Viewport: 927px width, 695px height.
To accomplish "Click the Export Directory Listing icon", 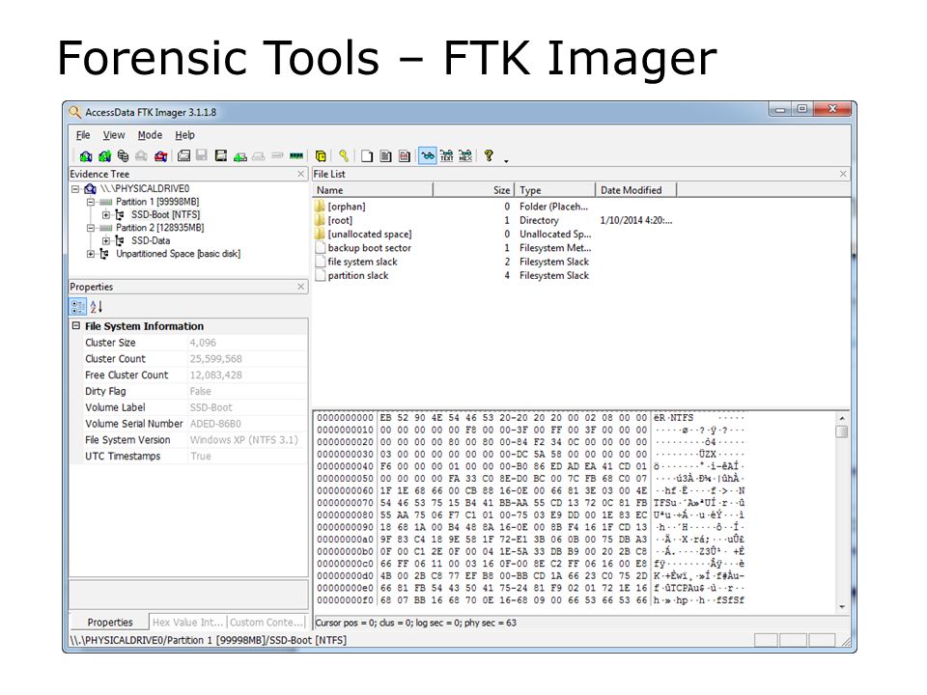I will pyautogui.click(x=405, y=156).
